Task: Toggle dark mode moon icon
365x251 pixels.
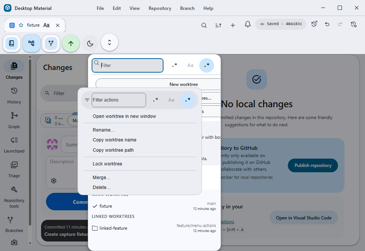Action: 90,43
